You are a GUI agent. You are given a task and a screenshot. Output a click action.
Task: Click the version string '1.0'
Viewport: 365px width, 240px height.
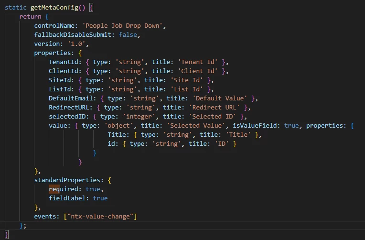click(76, 44)
